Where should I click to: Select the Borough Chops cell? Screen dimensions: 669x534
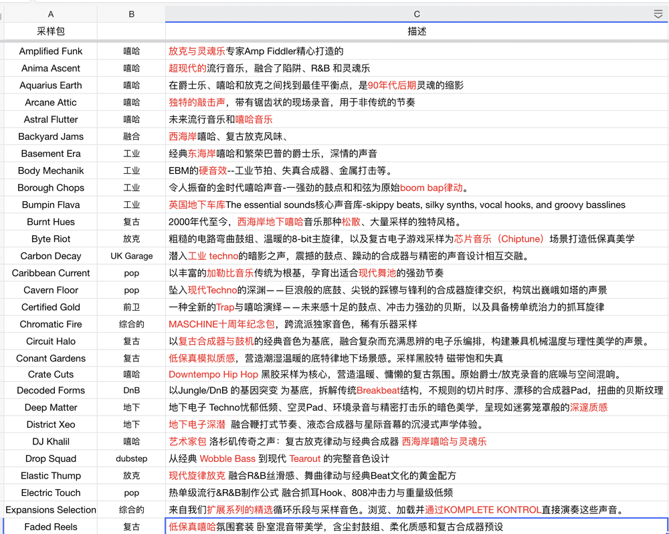(50, 188)
